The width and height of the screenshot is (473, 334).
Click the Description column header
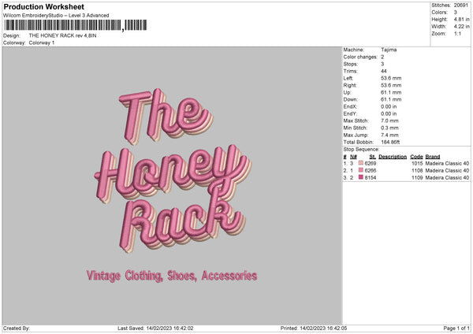pos(393,157)
